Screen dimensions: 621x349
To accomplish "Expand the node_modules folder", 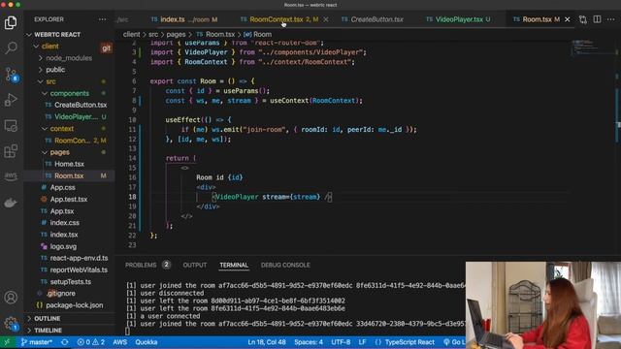I will pos(69,58).
